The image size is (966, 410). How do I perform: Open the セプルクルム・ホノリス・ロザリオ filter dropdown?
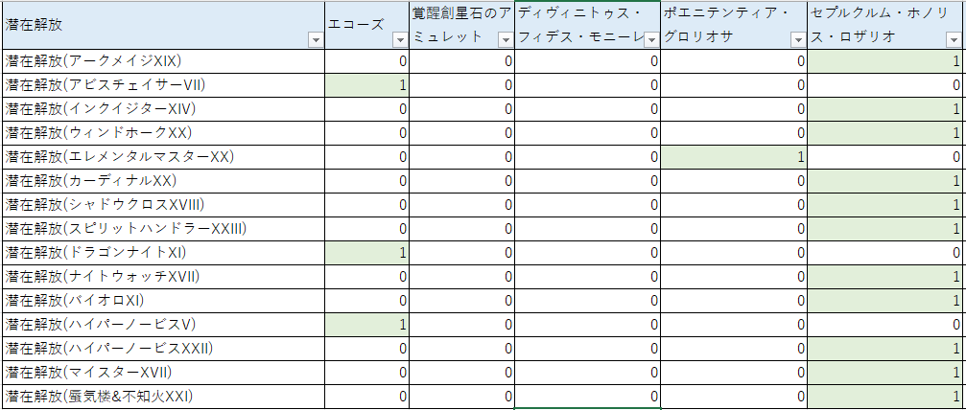pyautogui.click(x=953, y=40)
